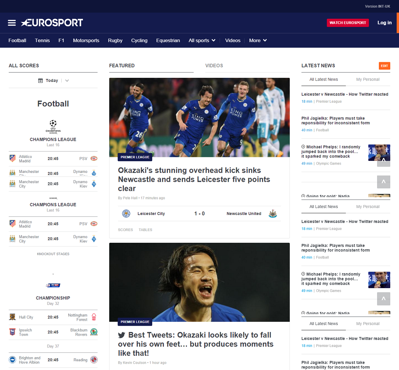Open the Football nav item
Image resolution: width=399 pixels, height=370 pixels.
17,41
